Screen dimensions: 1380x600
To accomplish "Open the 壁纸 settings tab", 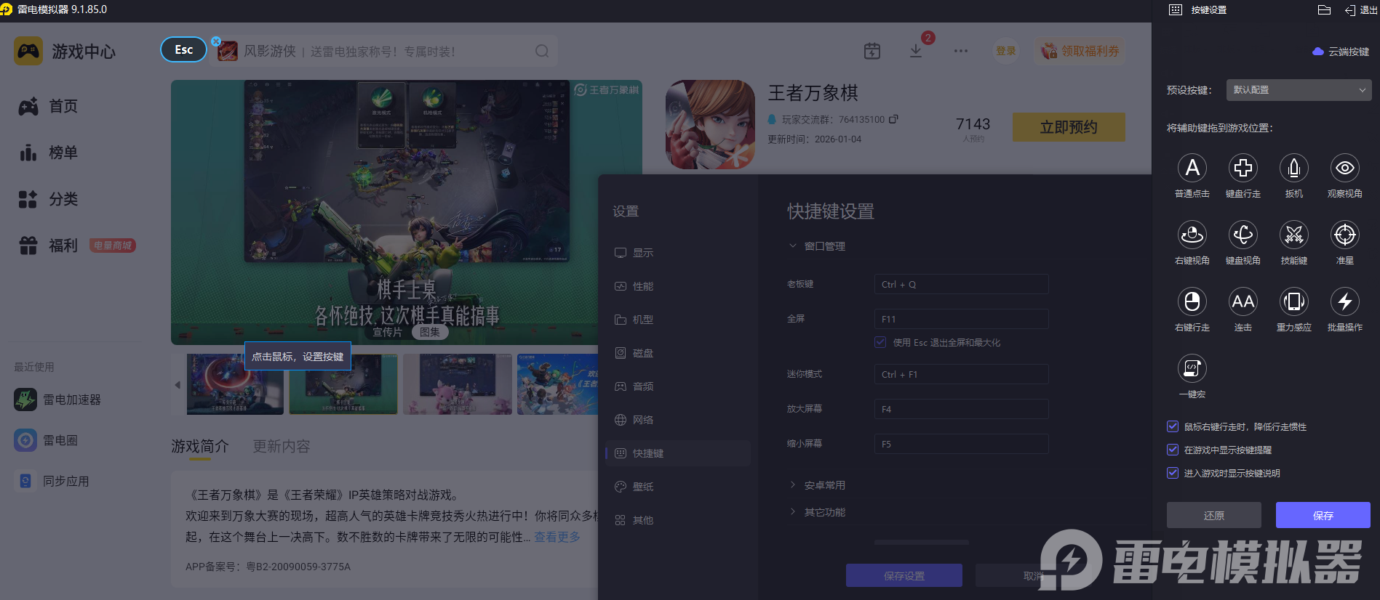I will coord(678,487).
